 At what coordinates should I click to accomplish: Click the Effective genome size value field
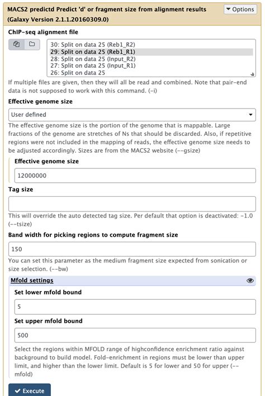(135, 176)
